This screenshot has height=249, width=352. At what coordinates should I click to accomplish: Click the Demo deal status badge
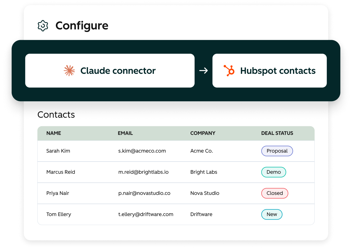[x=274, y=172]
